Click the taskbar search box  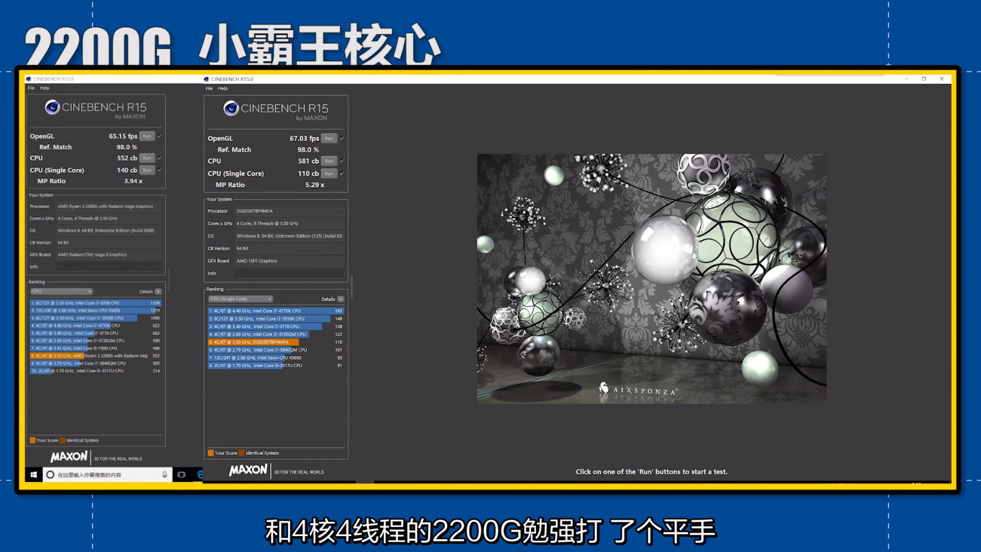coord(108,475)
